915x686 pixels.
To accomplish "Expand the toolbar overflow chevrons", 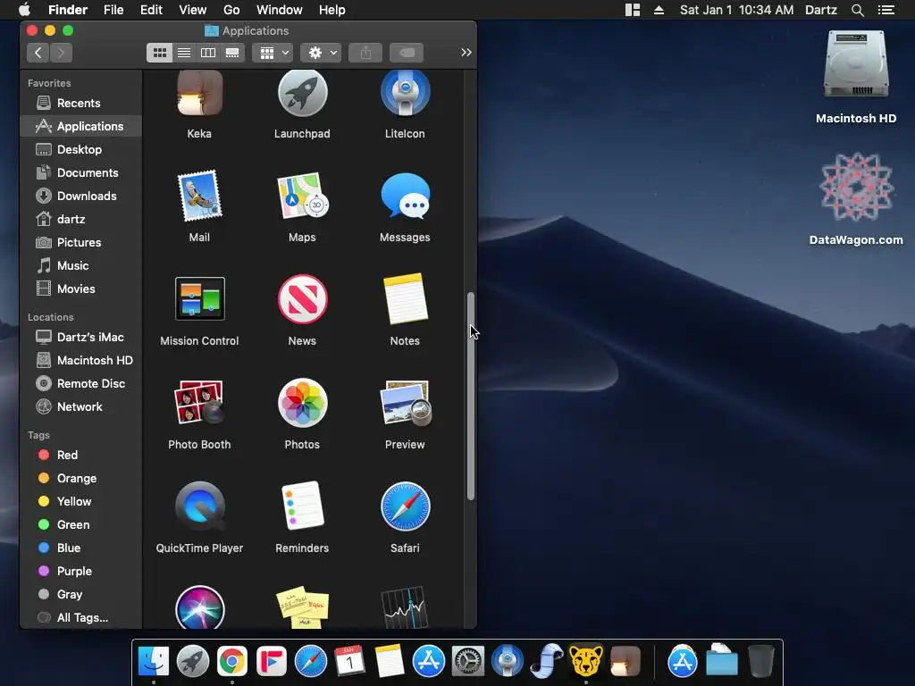I will tap(466, 53).
